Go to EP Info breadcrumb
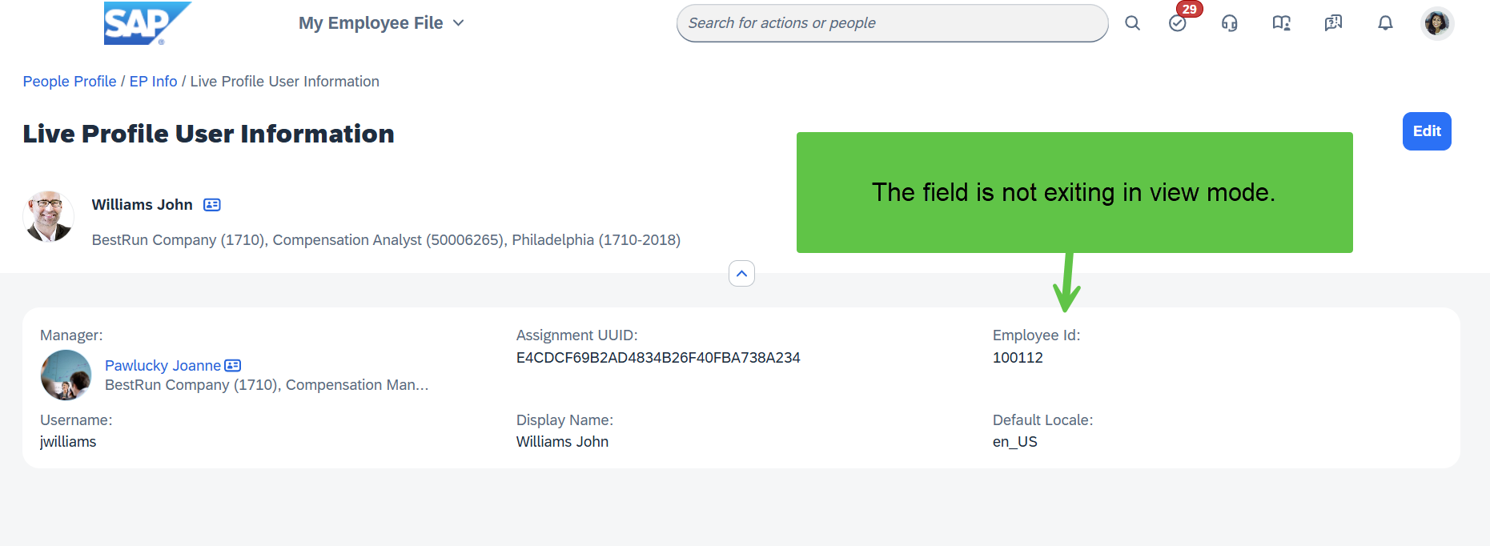 pyautogui.click(x=154, y=82)
